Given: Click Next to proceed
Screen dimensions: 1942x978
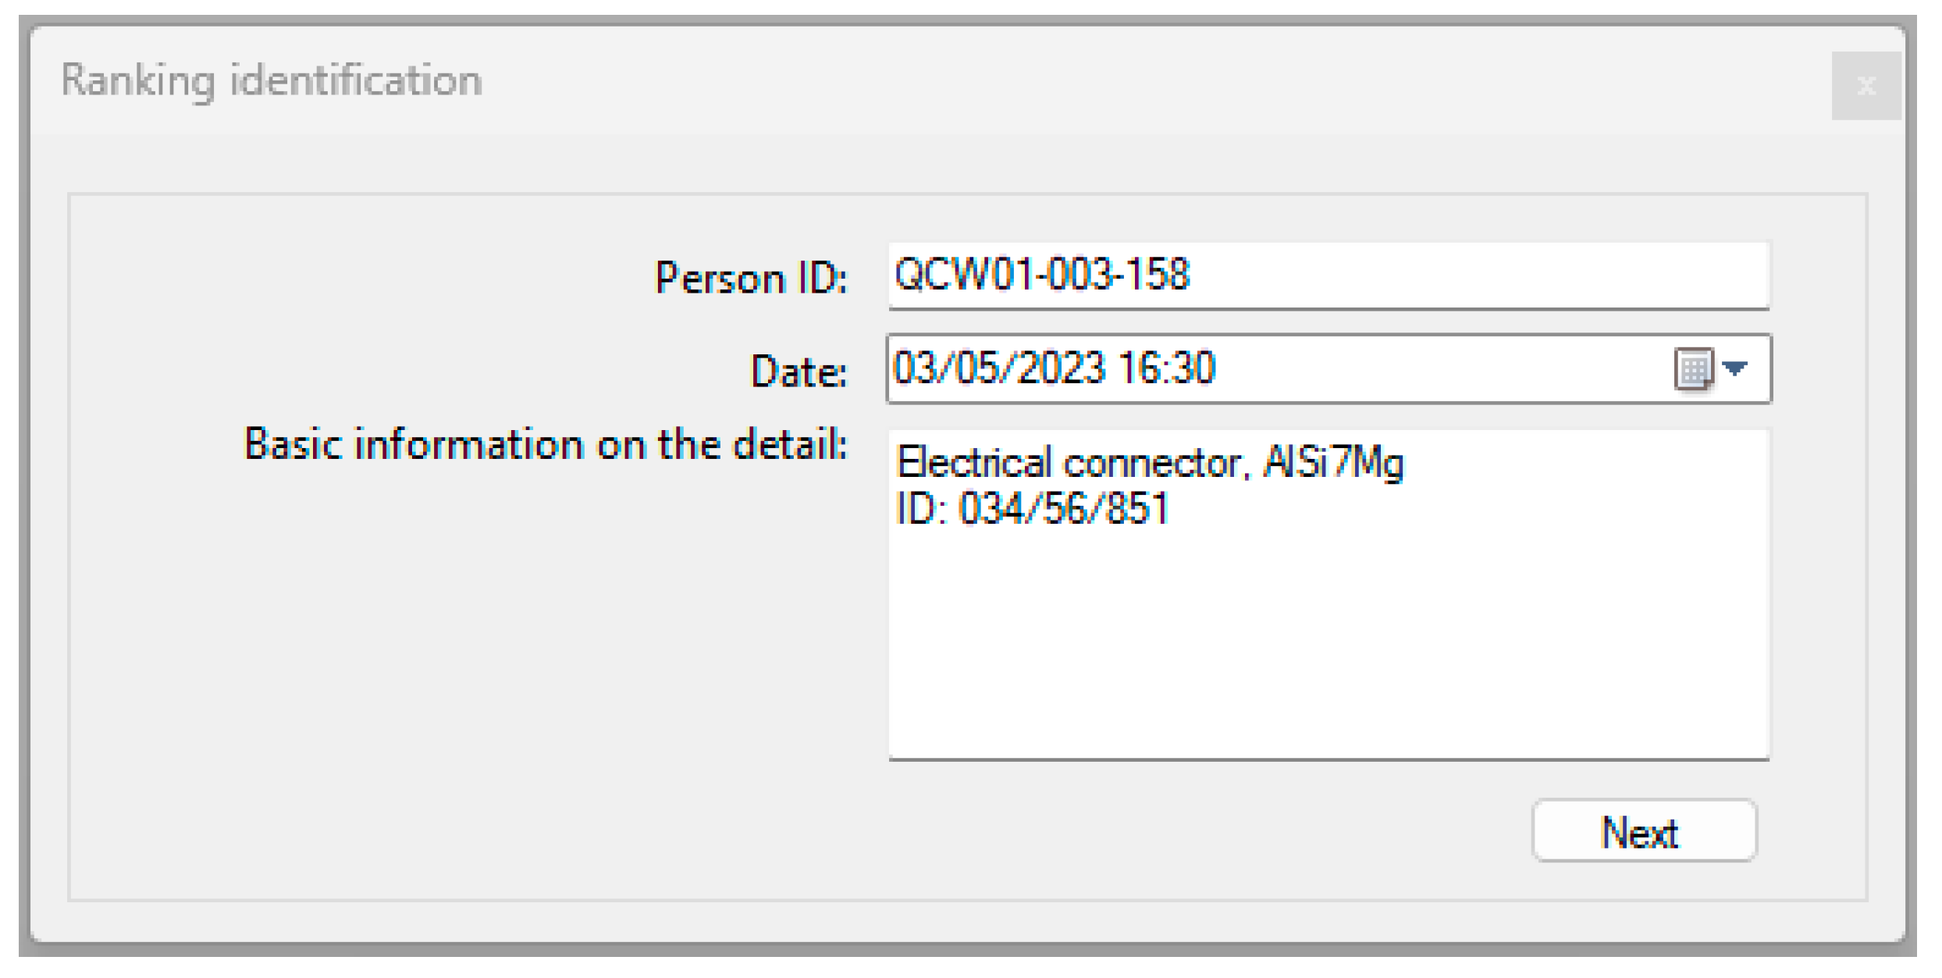Looking at the screenshot, I should 1641,832.
